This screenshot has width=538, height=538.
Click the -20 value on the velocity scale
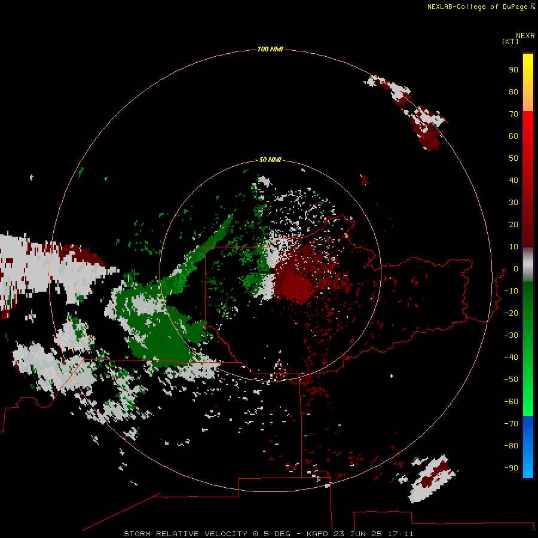[x=511, y=313]
